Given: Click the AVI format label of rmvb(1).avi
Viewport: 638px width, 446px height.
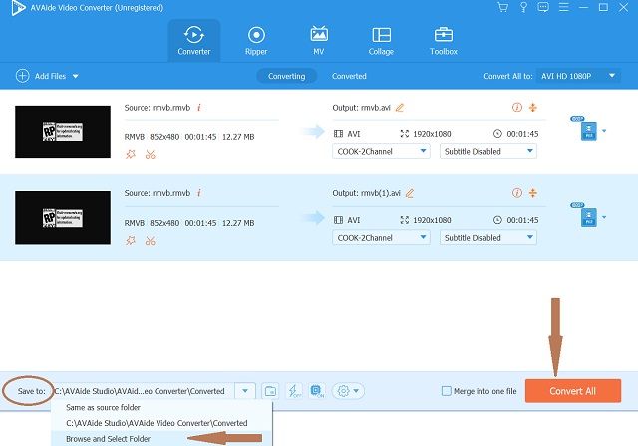Looking at the screenshot, I should (354, 220).
